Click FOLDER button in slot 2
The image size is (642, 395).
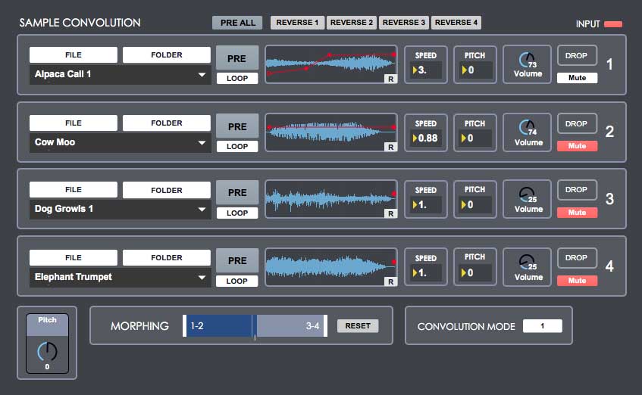pos(167,123)
